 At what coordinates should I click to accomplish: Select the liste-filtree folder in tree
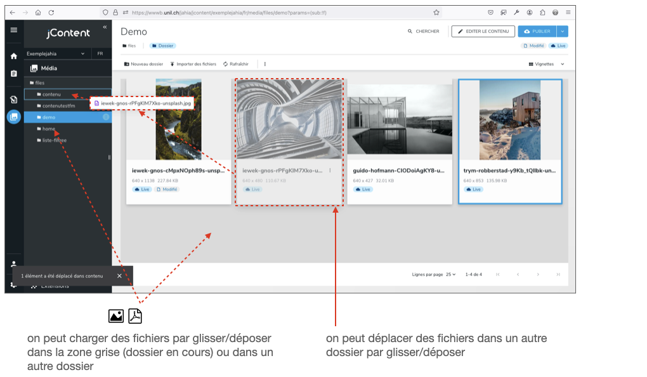(x=54, y=140)
